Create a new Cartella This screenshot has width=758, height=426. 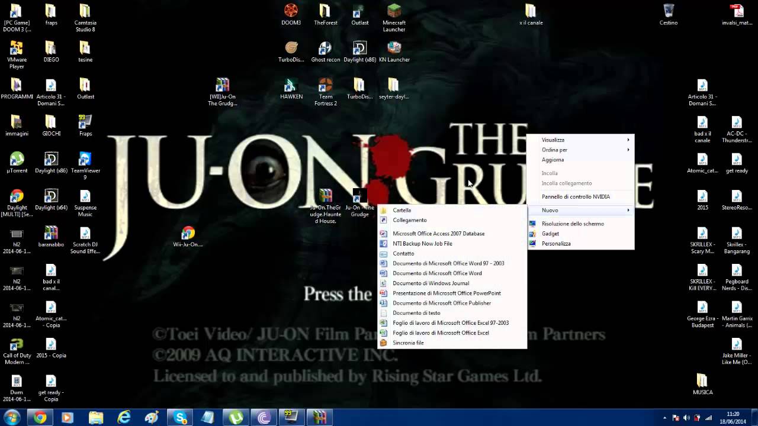tap(452, 210)
